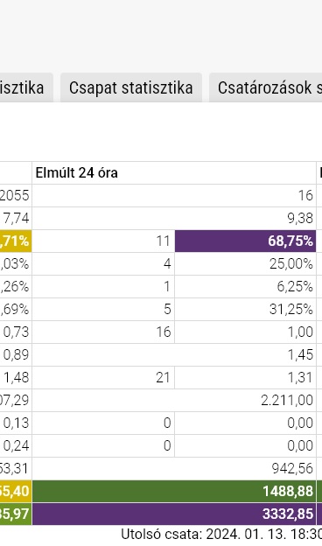Switch to the Csatározások tab

click(x=266, y=87)
